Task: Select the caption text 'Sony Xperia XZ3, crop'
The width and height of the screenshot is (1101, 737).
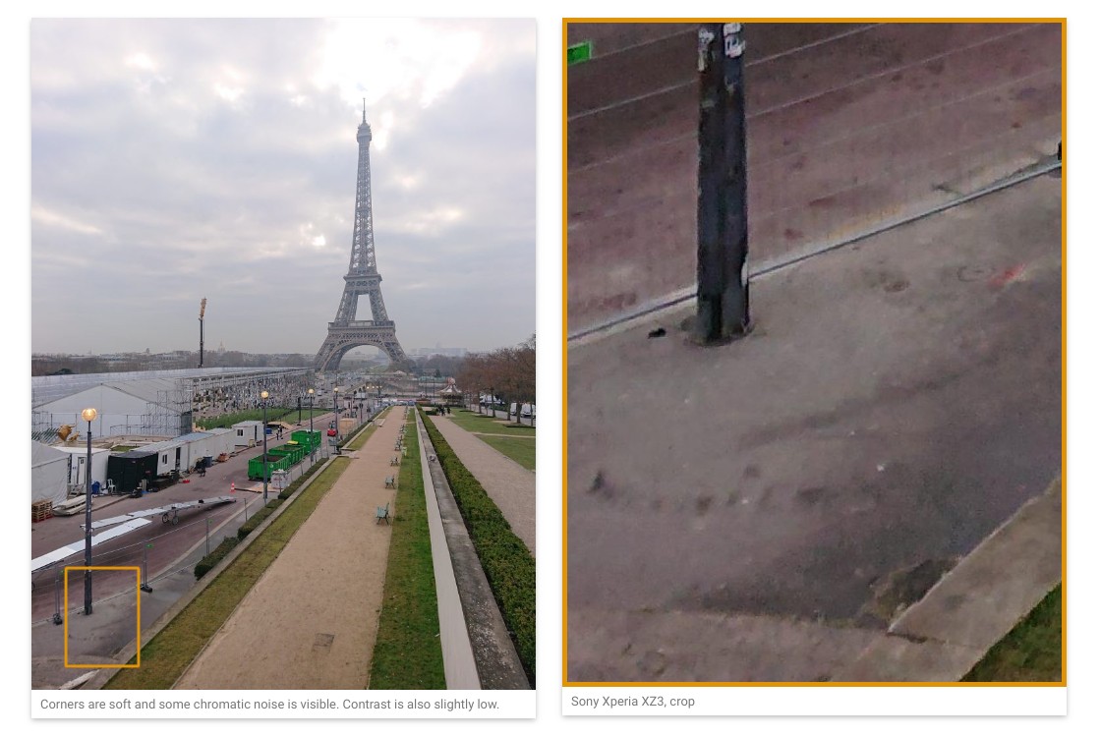Action: point(633,702)
